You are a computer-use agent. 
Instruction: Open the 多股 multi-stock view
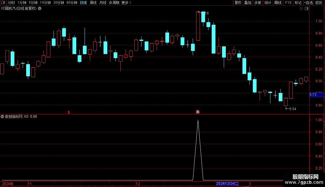pos(258,3)
